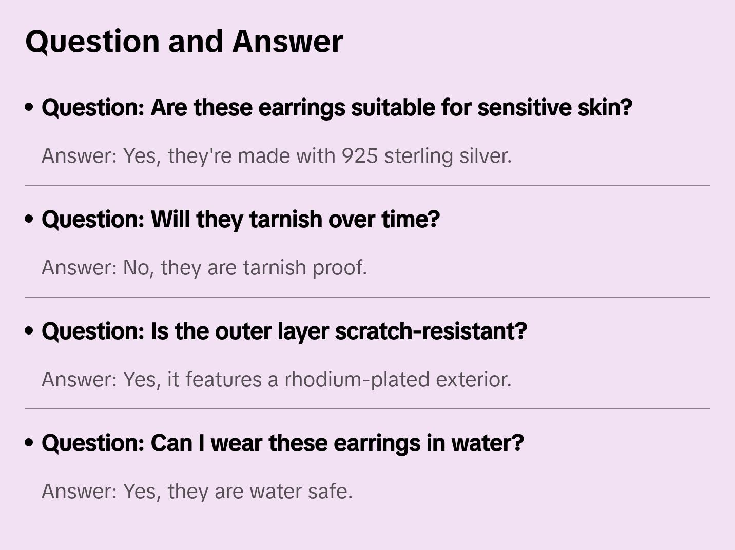Click the bullet beside scratch-resistant question
The image size is (735, 550).
click(29, 331)
